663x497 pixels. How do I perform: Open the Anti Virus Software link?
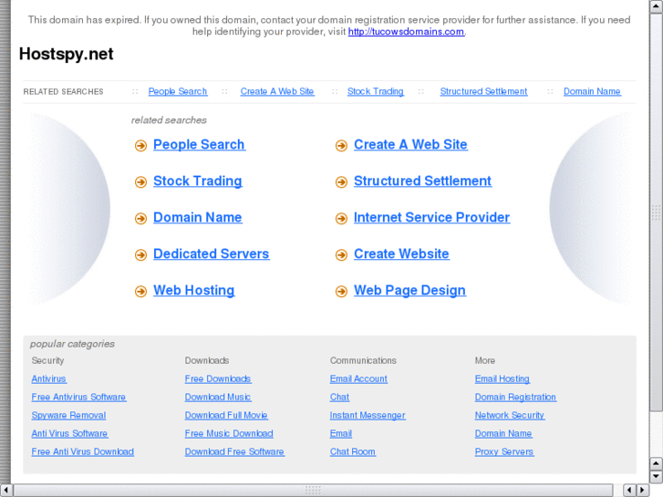point(69,433)
